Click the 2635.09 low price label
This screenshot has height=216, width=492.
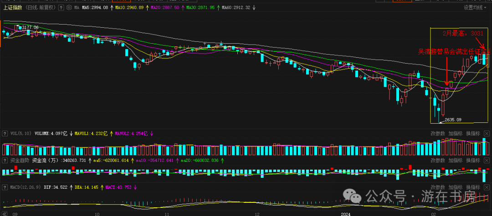[452, 120]
